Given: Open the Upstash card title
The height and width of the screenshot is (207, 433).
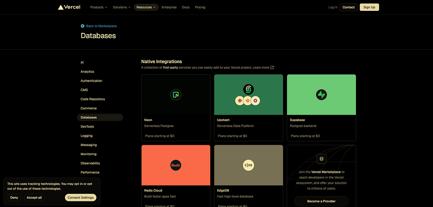Looking at the screenshot, I should click(x=223, y=120).
